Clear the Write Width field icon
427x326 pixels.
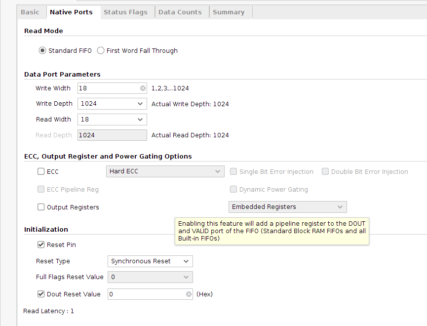tap(143, 88)
